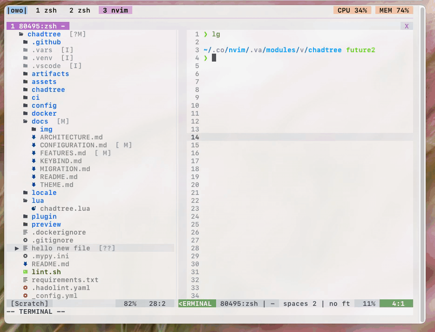
Task: Click the folder icon beside .github
Action: [26, 42]
